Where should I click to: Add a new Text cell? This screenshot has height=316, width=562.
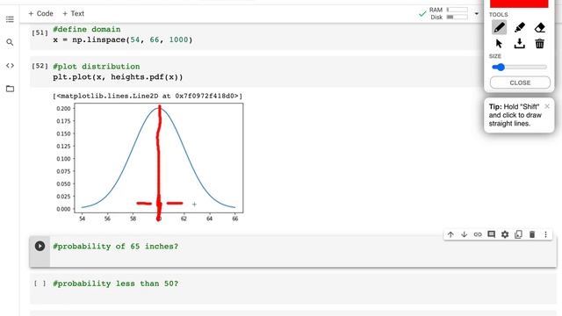coord(73,14)
